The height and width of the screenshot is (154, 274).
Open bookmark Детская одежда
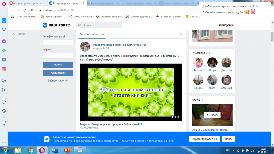(140, 17)
